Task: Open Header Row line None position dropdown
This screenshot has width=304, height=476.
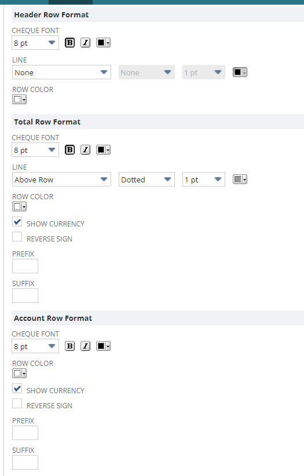Action: pyautogui.click(x=61, y=72)
